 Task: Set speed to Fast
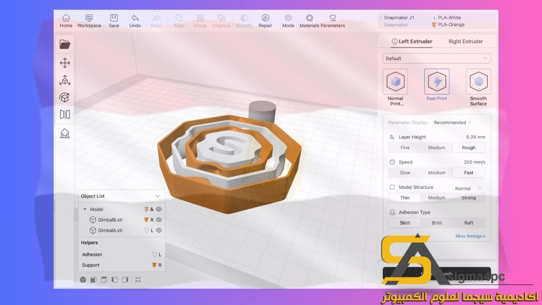tap(469, 173)
